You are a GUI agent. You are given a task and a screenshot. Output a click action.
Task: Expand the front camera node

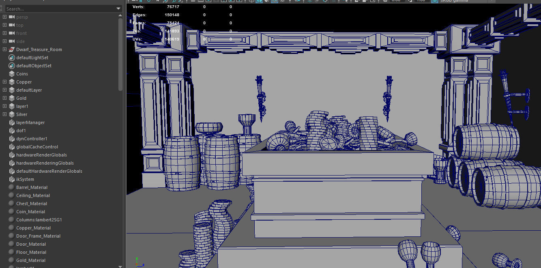coord(4,33)
